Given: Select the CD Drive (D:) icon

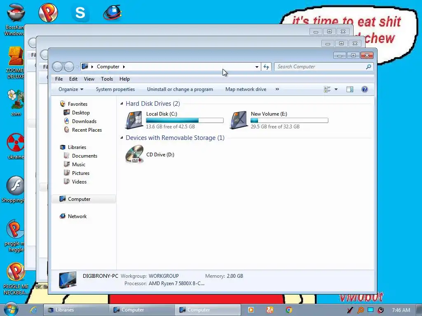Looking at the screenshot, I should [x=134, y=154].
